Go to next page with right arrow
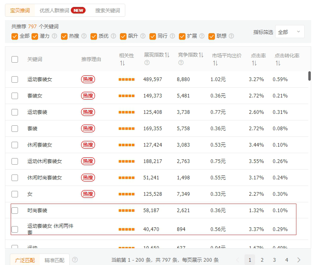312x265 pixels. (x=299, y=260)
